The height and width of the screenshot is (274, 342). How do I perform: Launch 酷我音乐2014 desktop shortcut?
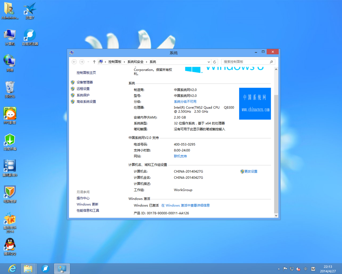coord(10,223)
